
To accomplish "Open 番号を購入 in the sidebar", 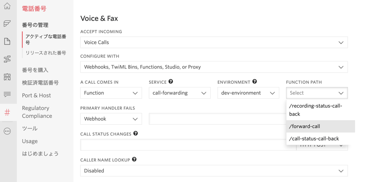I will click(x=35, y=70).
